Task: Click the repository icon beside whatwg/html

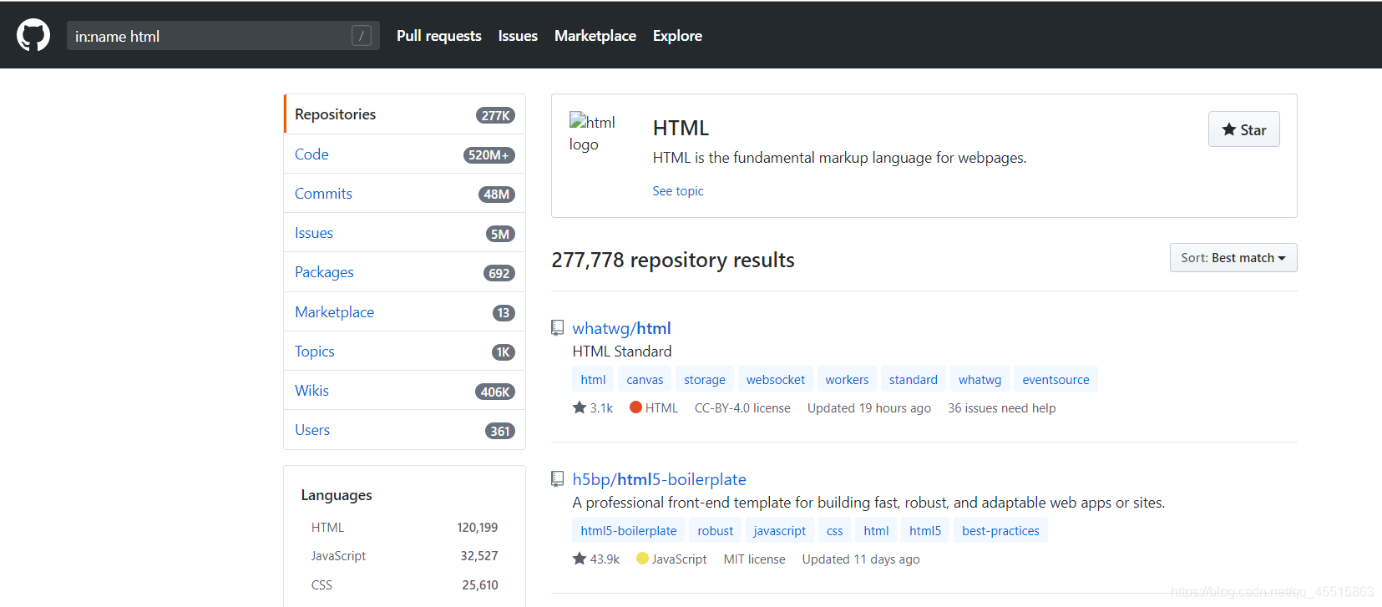Action: 557,328
